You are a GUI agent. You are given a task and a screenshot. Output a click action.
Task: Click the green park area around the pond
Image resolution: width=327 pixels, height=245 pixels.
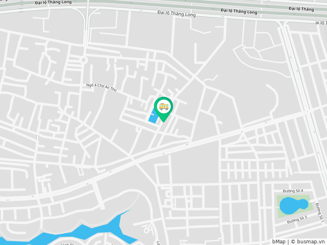[x=295, y=206]
